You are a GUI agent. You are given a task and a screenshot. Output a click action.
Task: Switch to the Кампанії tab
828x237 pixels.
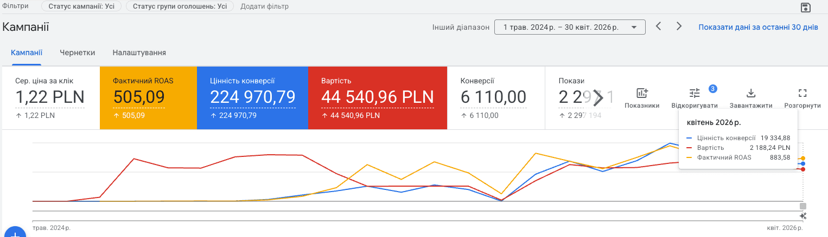pos(27,52)
